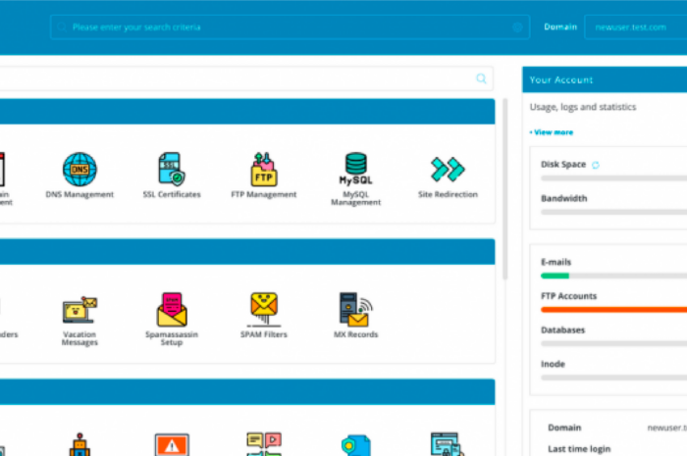Click the main panel vertical scrollbar
The image size is (687, 456).
tap(505, 186)
